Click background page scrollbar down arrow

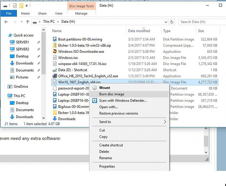coord(206,152)
